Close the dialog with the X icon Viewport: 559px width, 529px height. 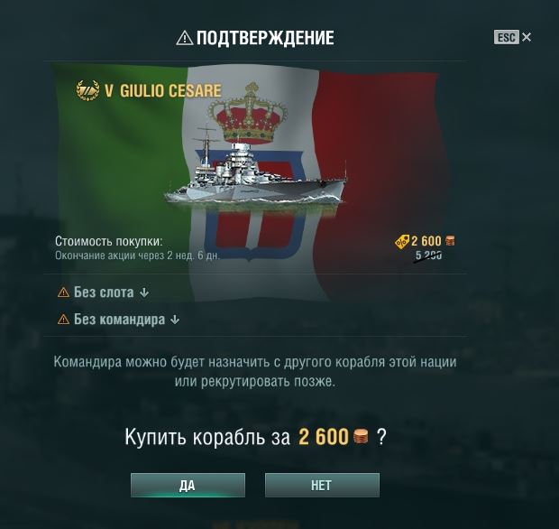(527, 37)
